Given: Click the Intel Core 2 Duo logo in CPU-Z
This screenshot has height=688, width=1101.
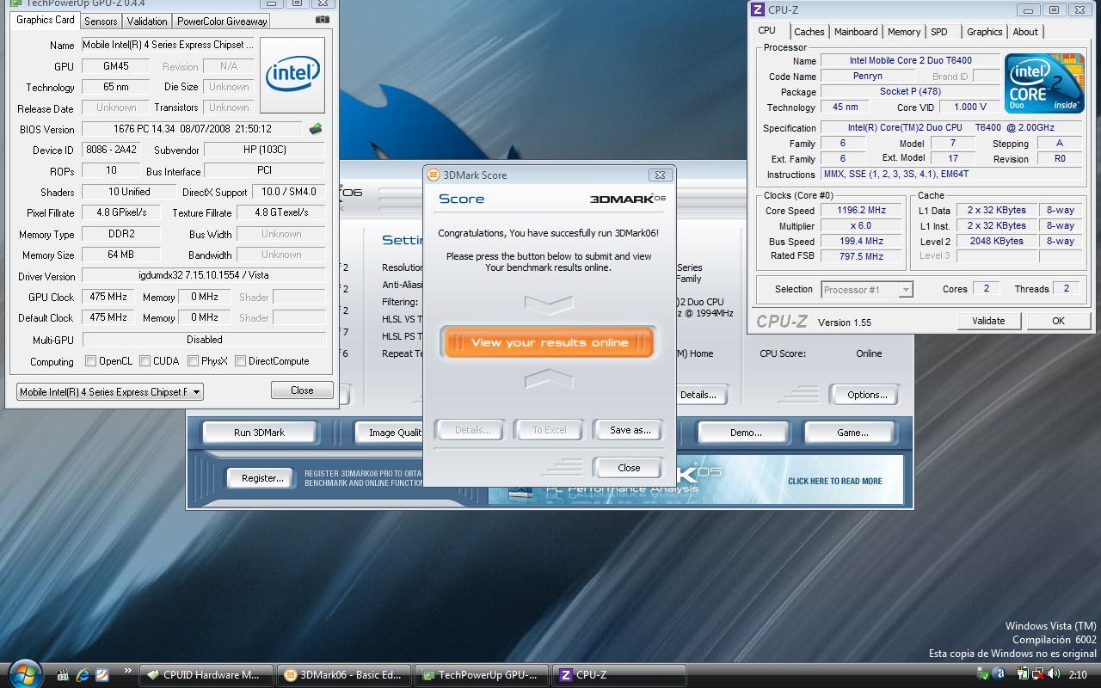Looking at the screenshot, I should click(1045, 83).
